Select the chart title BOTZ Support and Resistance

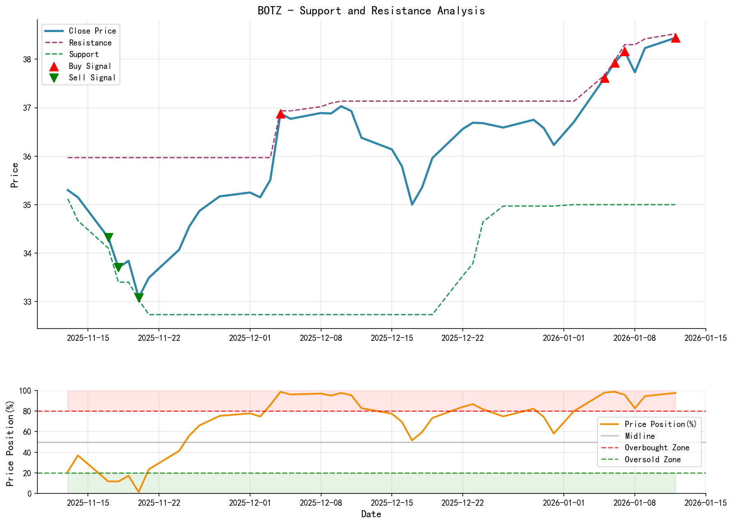click(371, 11)
